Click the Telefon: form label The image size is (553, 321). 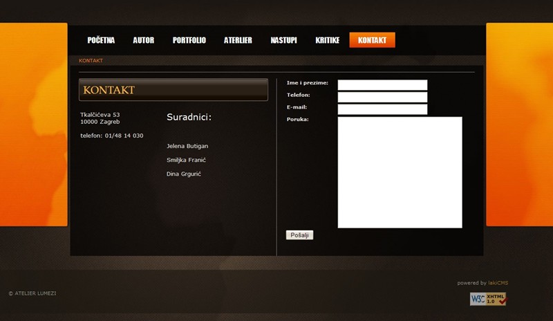(299, 95)
